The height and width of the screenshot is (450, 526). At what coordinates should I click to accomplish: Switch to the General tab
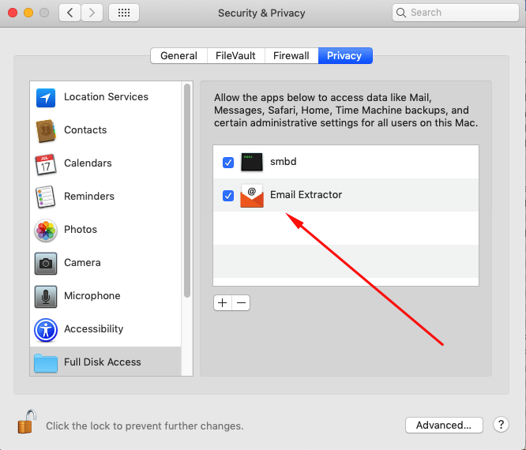pos(178,56)
